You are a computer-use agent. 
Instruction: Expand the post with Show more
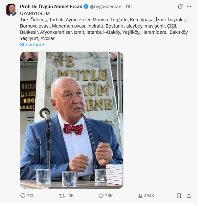point(32,45)
